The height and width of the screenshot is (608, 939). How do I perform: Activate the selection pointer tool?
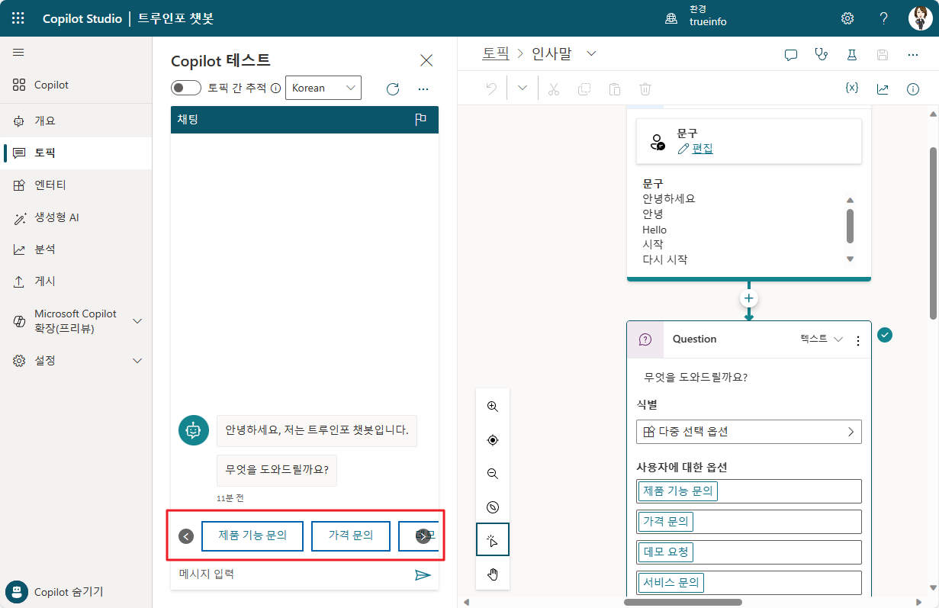click(x=493, y=540)
